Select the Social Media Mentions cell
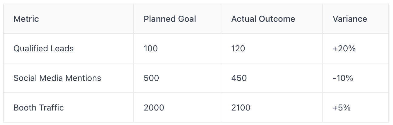393x125 pixels. pos(57,78)
